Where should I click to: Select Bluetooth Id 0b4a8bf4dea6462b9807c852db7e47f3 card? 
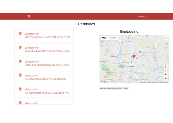(43, 91)
